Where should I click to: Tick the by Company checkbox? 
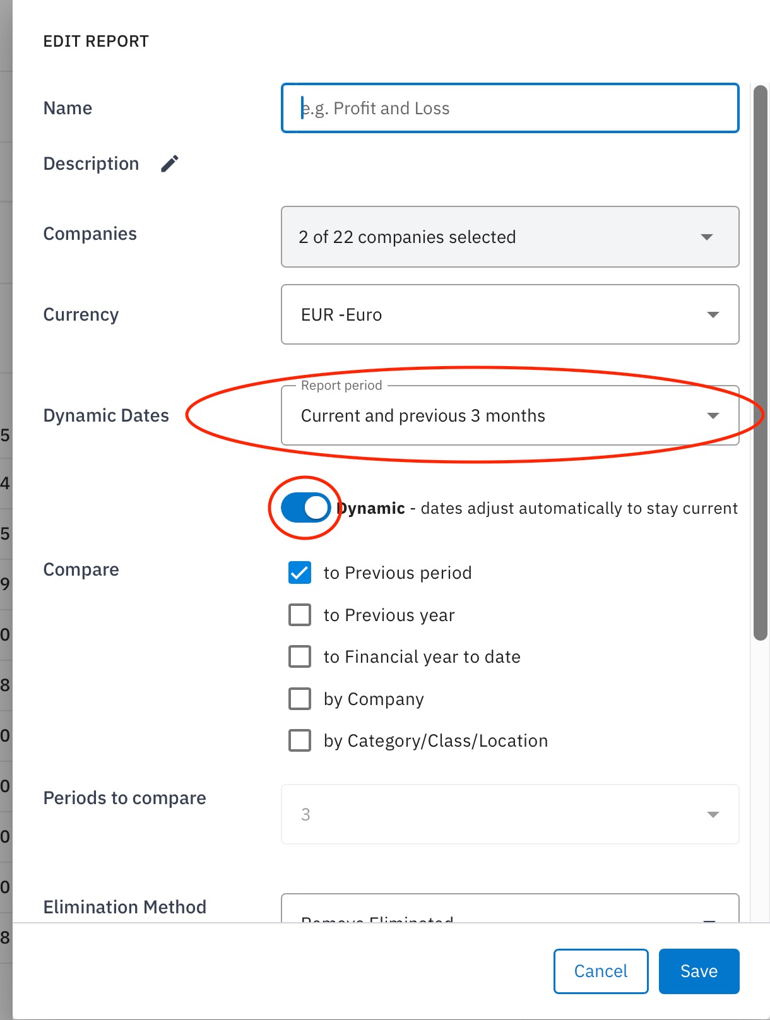point(300,699)
